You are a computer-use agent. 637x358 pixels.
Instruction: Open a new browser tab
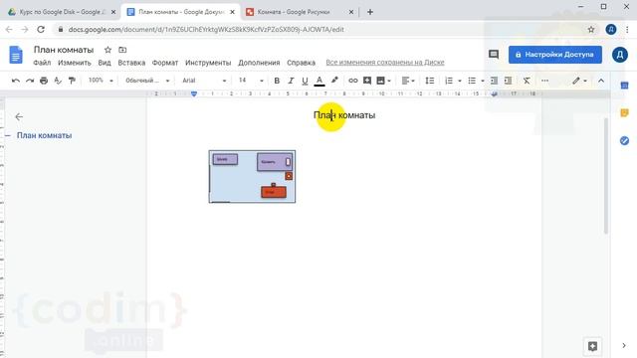coord(369,12)
